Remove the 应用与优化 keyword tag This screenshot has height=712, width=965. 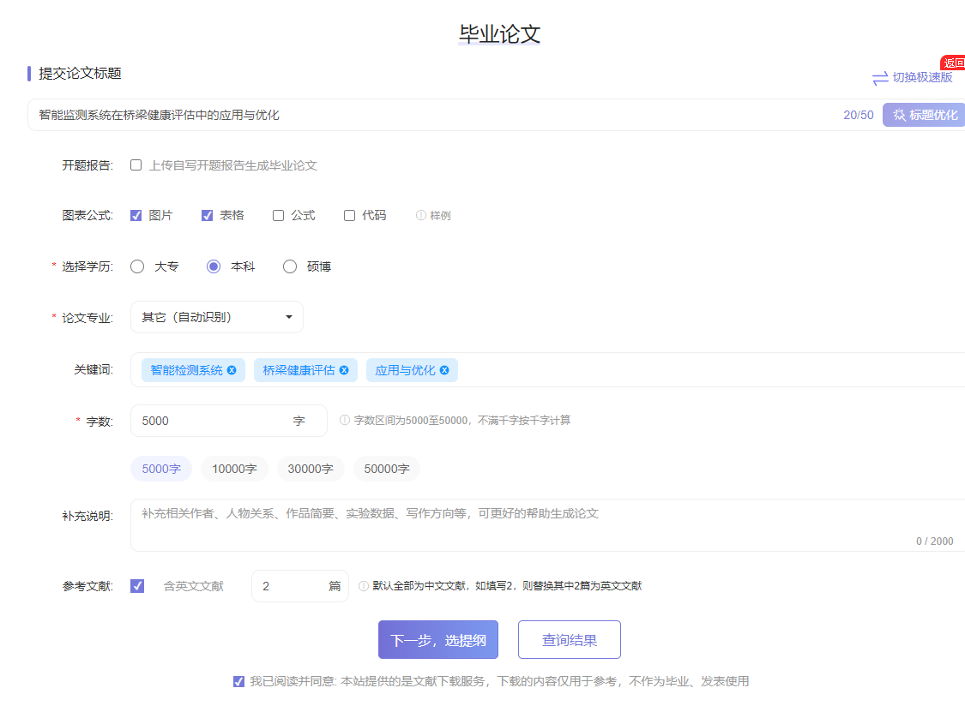444,370
